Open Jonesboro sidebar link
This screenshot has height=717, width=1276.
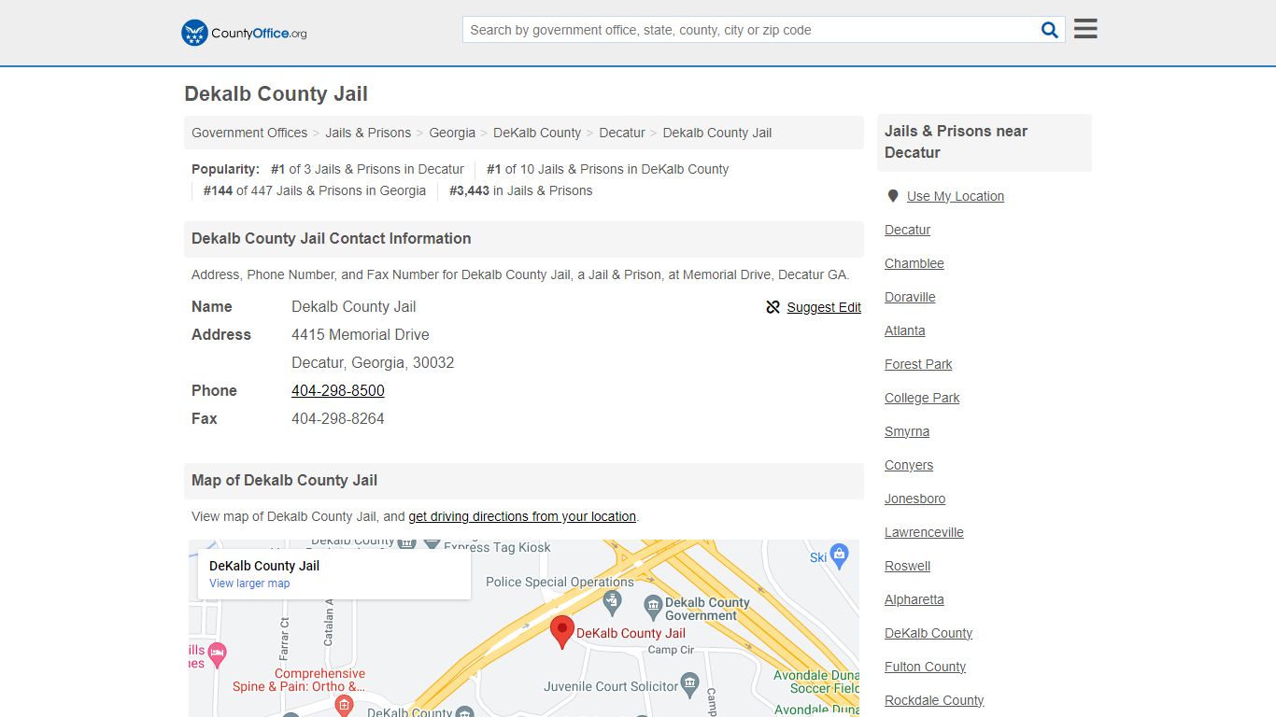914,499
